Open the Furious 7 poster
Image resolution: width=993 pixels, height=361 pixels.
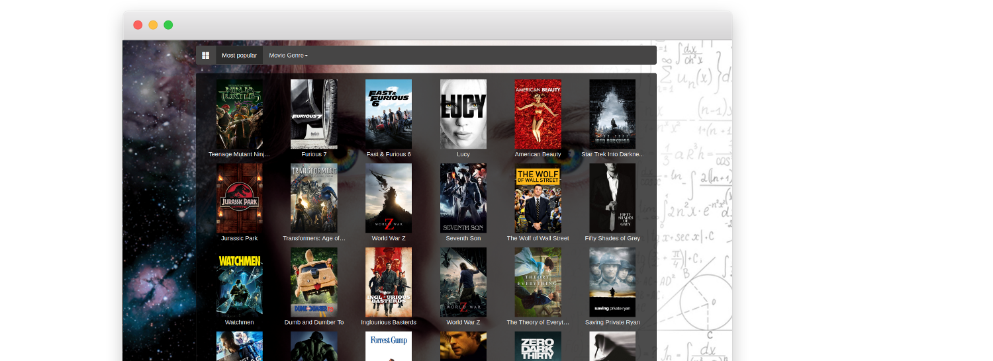coord(314,114)
